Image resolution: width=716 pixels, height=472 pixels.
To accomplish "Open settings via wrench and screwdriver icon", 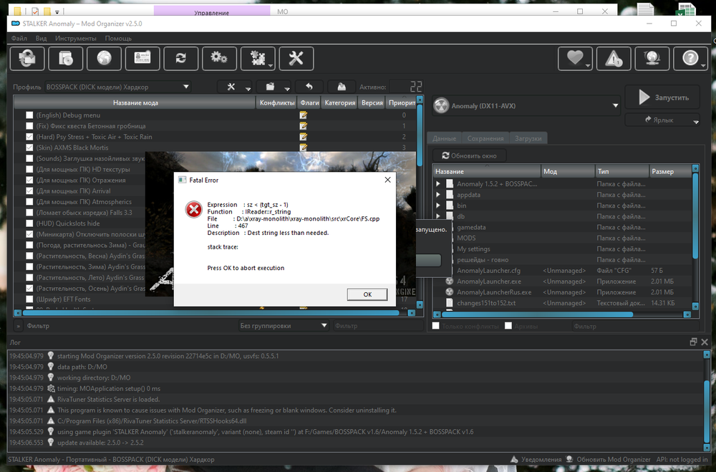I will coord(296,58).
